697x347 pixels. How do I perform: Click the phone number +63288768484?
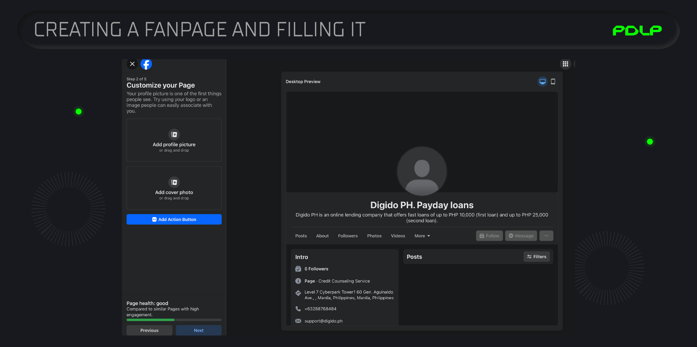(x=321, y=309)
